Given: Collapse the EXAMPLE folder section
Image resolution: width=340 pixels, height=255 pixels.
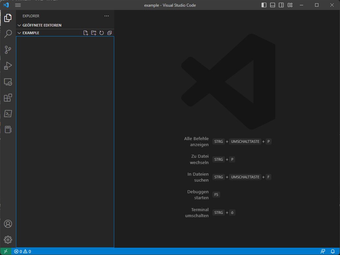Looking at the screenshot, I should coord(19,33).
